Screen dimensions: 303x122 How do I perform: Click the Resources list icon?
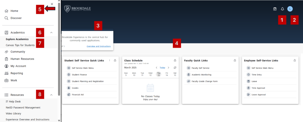[7, 95]
